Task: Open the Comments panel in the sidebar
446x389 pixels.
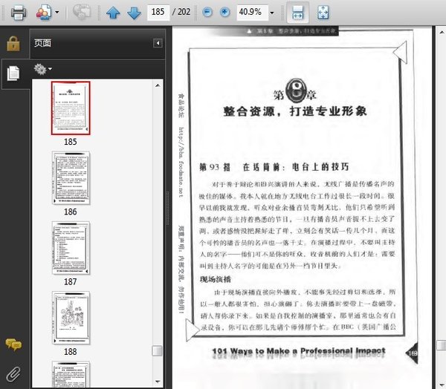Action: point(13,344)
